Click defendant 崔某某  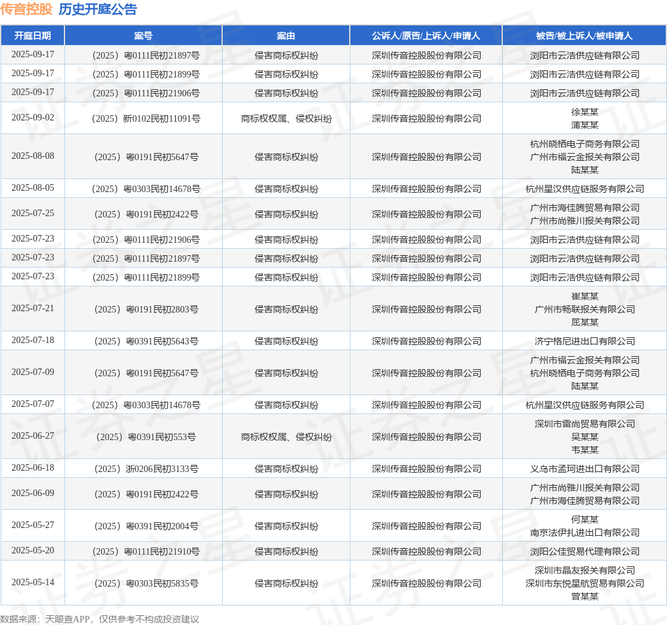point(585,296)
